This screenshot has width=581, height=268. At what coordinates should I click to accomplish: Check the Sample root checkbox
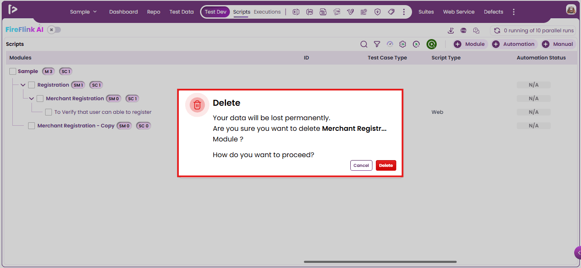point(13,71)
